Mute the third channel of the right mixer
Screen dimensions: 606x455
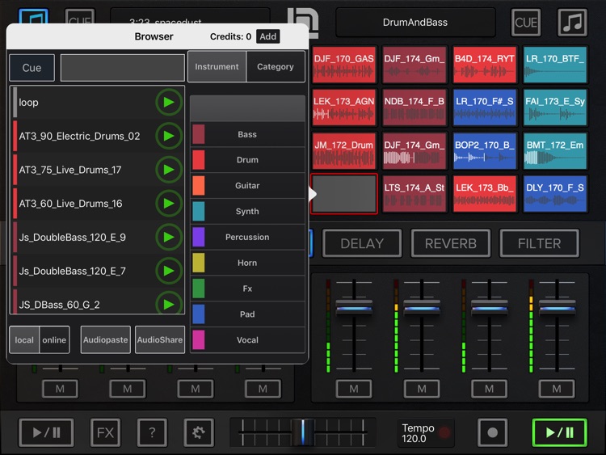click(489, 389)
